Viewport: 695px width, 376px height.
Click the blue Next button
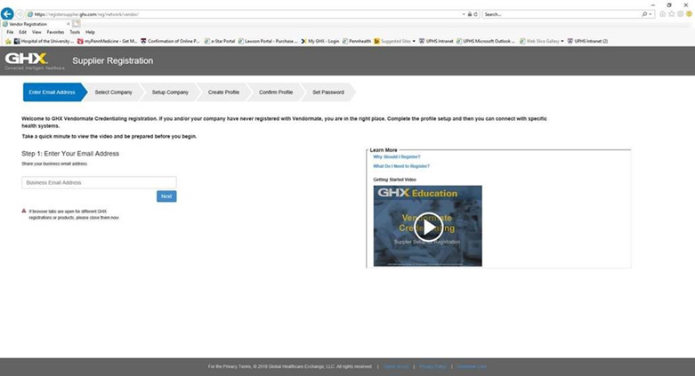(166, 196)
